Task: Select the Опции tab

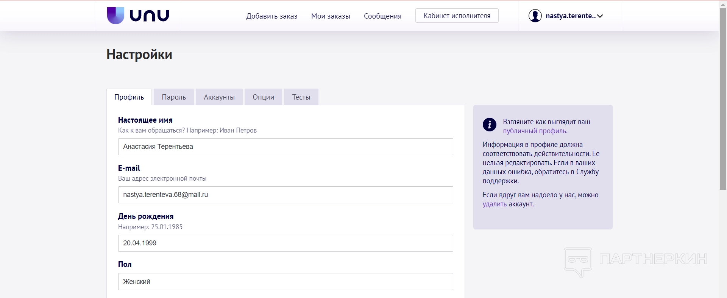Action: pyautogui.click(x=263, y=97)
